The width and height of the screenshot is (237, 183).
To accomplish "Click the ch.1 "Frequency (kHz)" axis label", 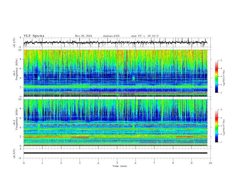I will point(17,69).
